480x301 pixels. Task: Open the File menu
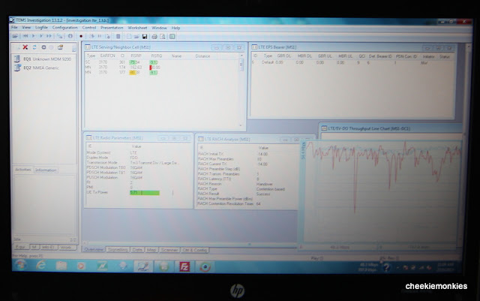(14, 28)
